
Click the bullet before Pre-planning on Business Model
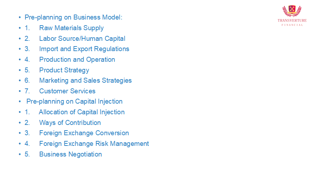20,17
